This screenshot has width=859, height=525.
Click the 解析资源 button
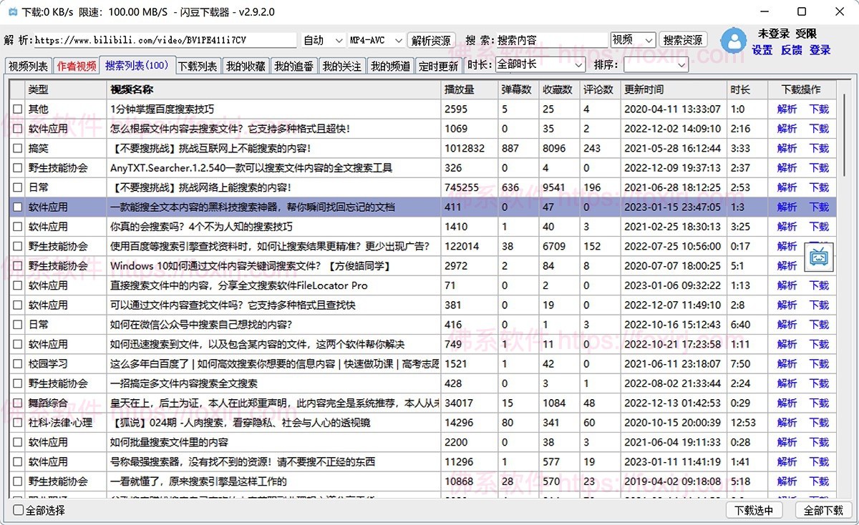click(x=430, y=41)
